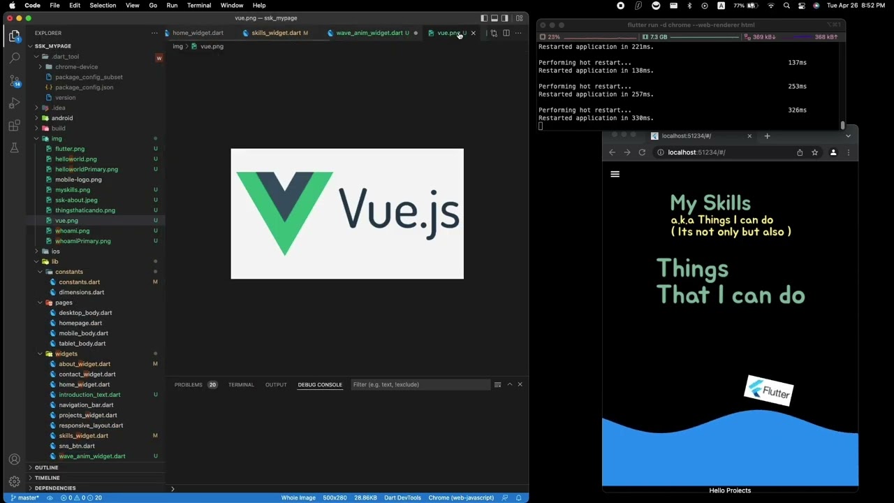The height and width of the screenshot is (503, 894).
Task: Click Dart DevTools in status bar
Action: [402, 497]
